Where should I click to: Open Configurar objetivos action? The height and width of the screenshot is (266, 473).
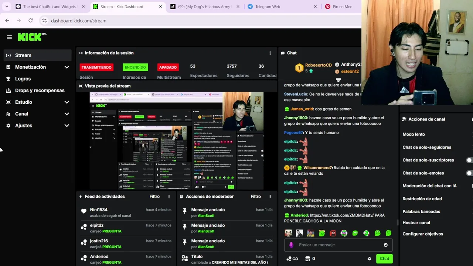click(423, 234)
